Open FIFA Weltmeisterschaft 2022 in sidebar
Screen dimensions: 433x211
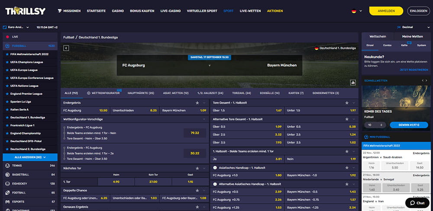29,54
